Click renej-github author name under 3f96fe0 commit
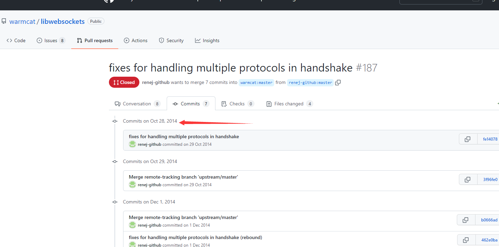 [x=149, y=185]
